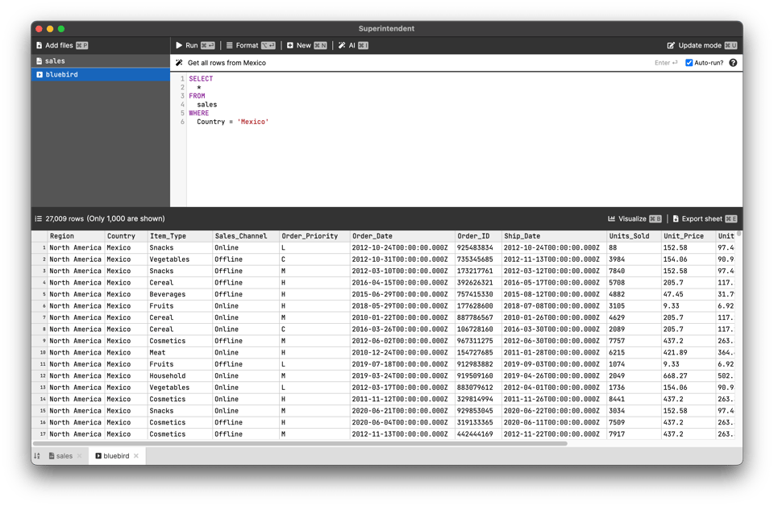Click the sort tabs icon at bottom left
Image resolution: width=774 pixels, height=506 pixels.
(37, 456)
